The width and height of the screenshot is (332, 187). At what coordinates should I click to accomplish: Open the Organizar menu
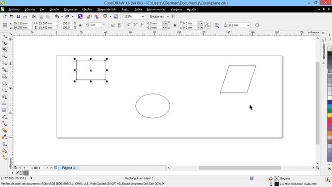pyautogui.click(x=71, y=9)
